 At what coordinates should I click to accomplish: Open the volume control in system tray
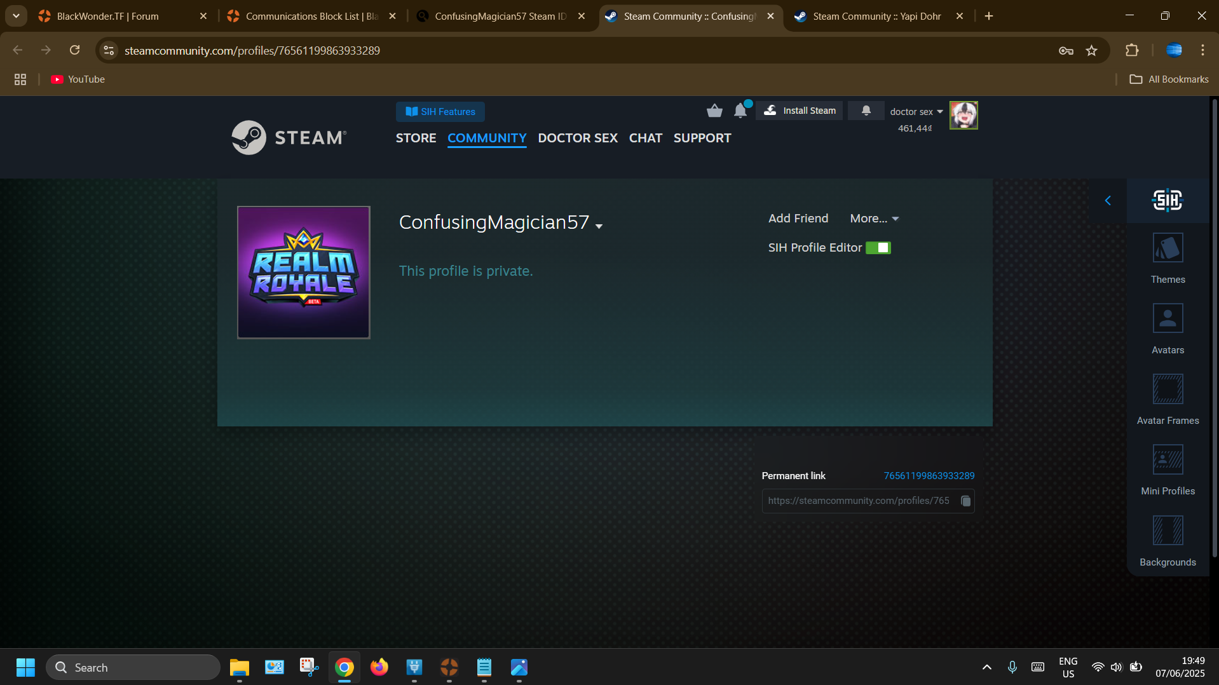(1116, 667)
